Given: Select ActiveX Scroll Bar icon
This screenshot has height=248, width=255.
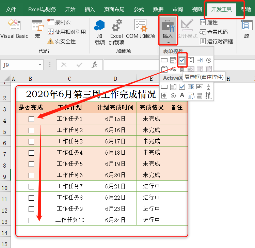Looking at the screenshot, I should [x=209, y=87].
